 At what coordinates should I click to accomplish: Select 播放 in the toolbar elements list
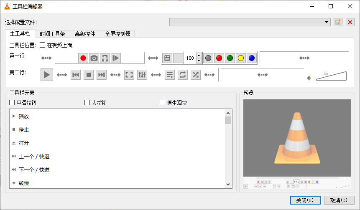117,116
